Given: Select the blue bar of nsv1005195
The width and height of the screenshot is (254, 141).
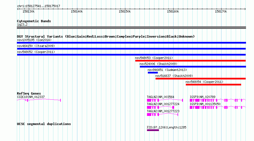Looking at the screenshot, I should (131, 43).
